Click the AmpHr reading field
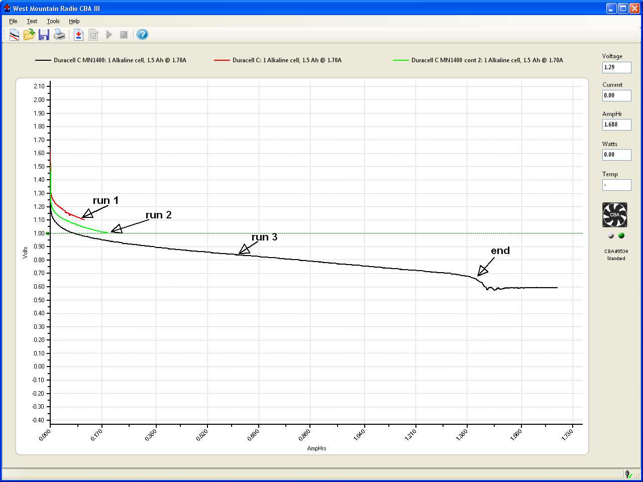643x482 pixels. (x=616, y=125)
